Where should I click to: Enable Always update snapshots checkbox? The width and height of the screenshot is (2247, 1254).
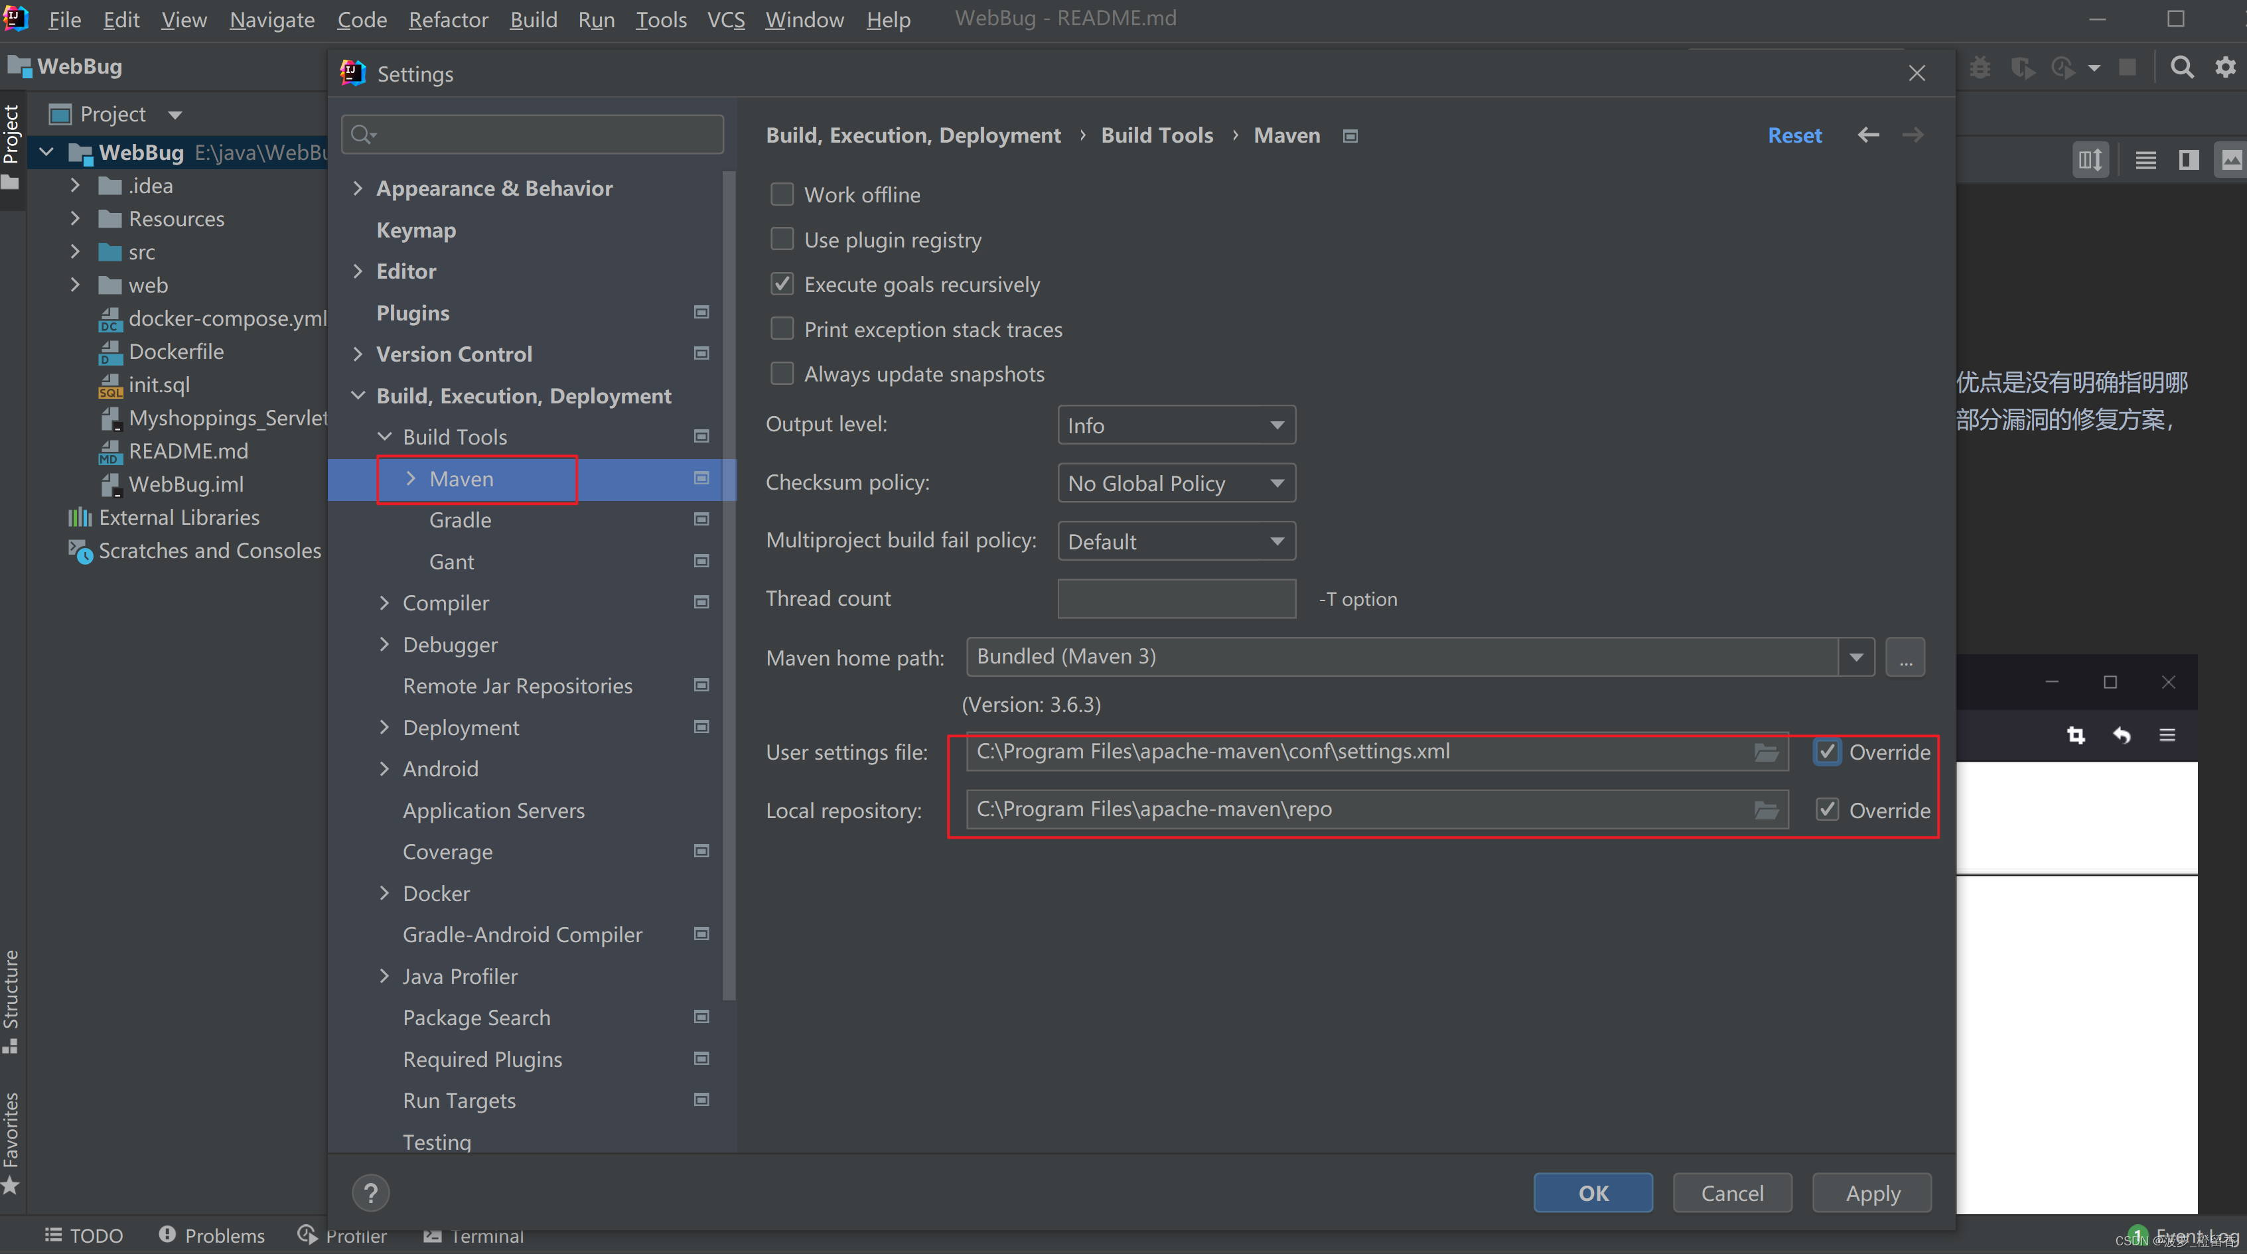(x=782, y=374)
